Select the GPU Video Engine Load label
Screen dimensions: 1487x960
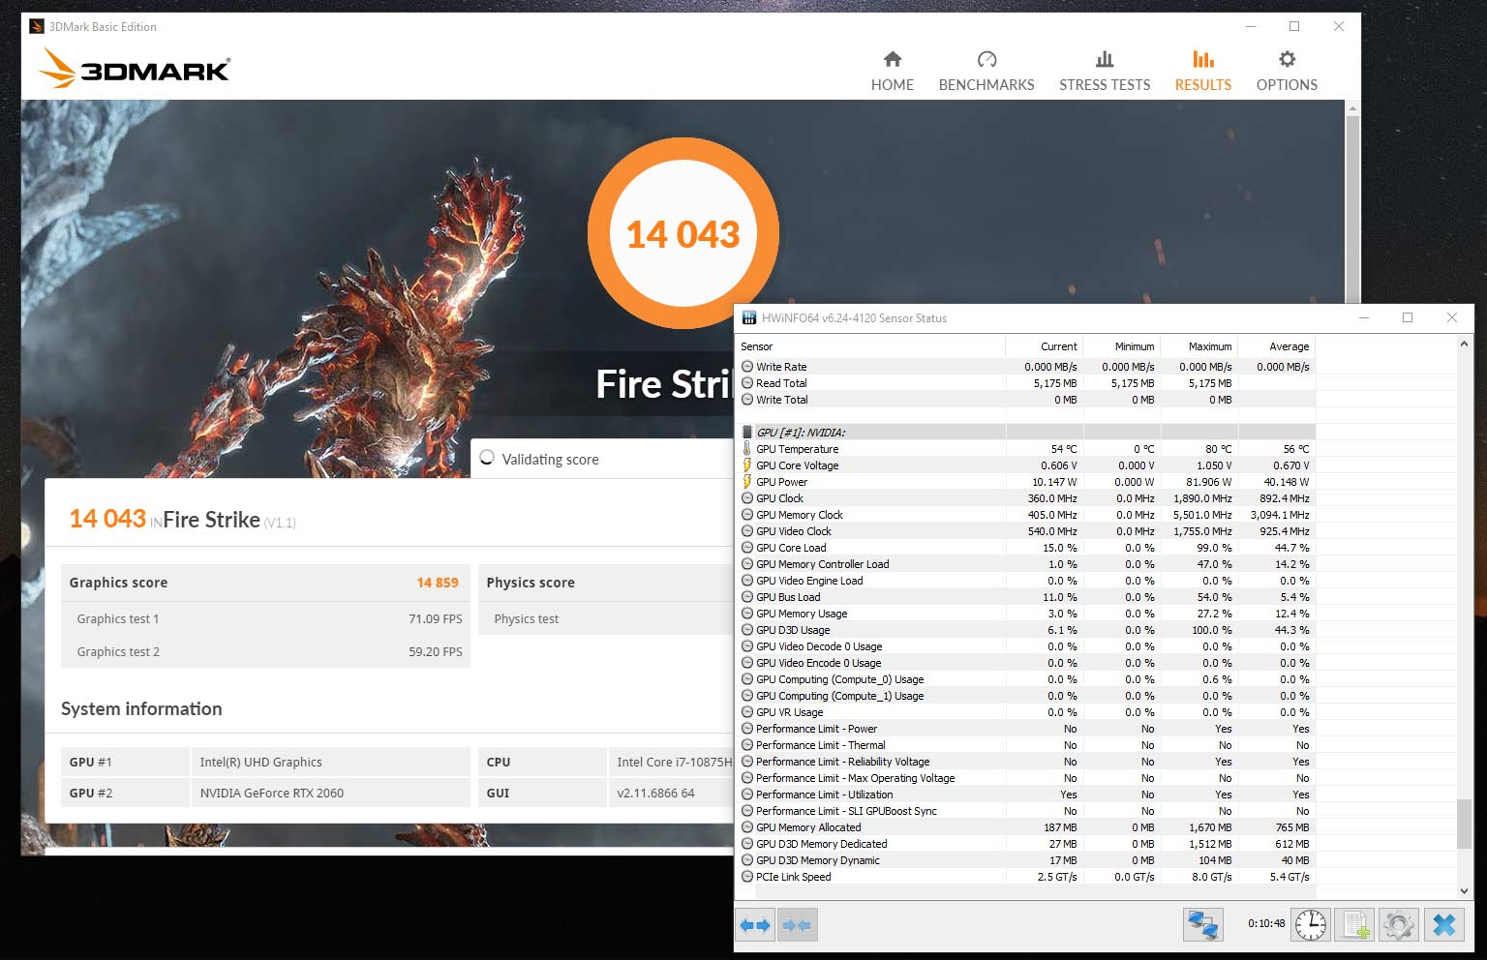coord(809,581)
